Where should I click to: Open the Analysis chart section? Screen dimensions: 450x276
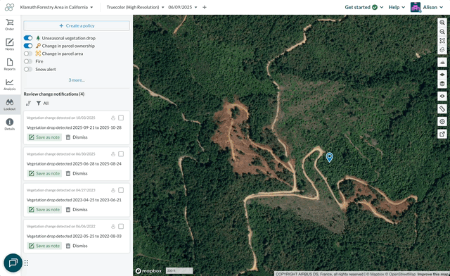click(x=9, y=84)
